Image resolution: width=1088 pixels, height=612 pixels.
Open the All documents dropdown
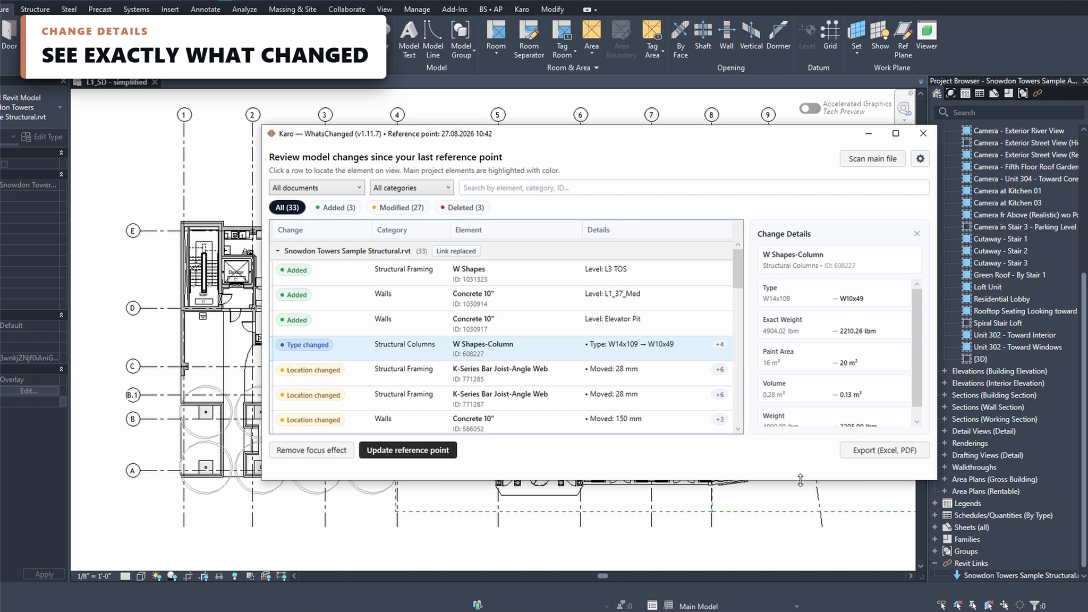click(x=317, y=188)
